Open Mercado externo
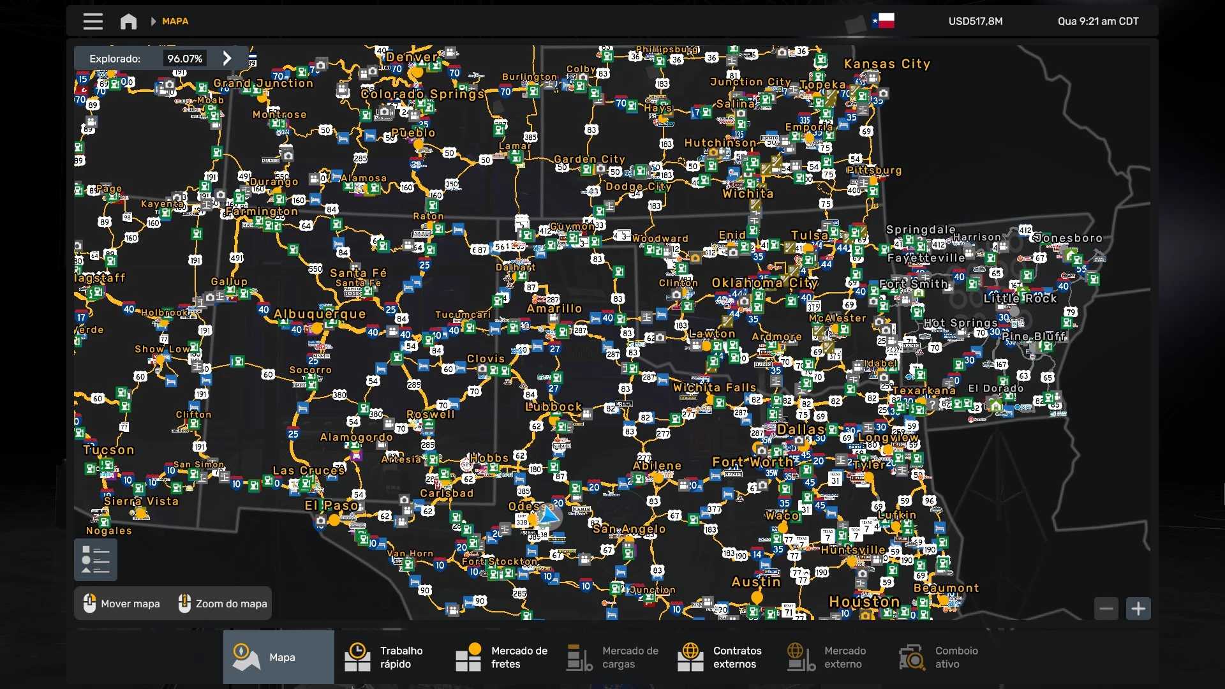The width and height of the screenshot is (1225, 689). click(x=831, y=657)
